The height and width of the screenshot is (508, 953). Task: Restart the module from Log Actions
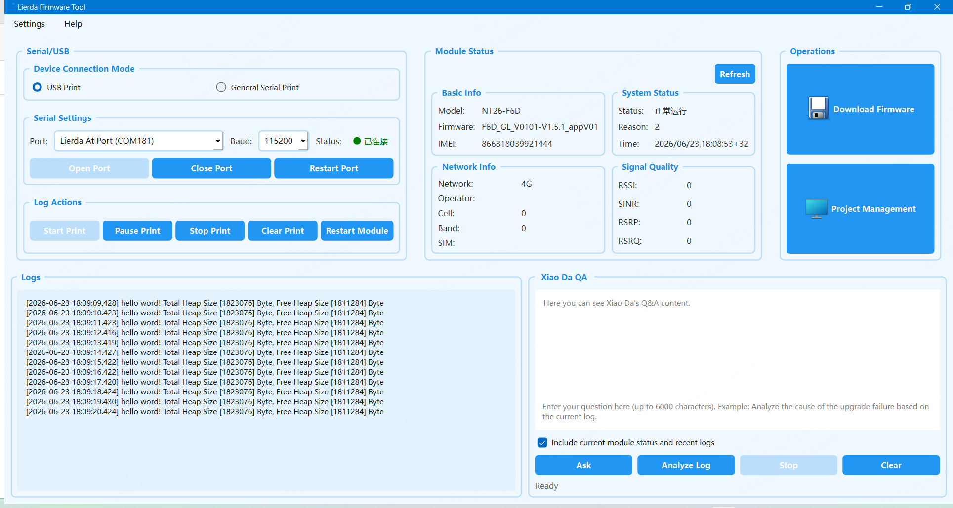pos(357,231)
